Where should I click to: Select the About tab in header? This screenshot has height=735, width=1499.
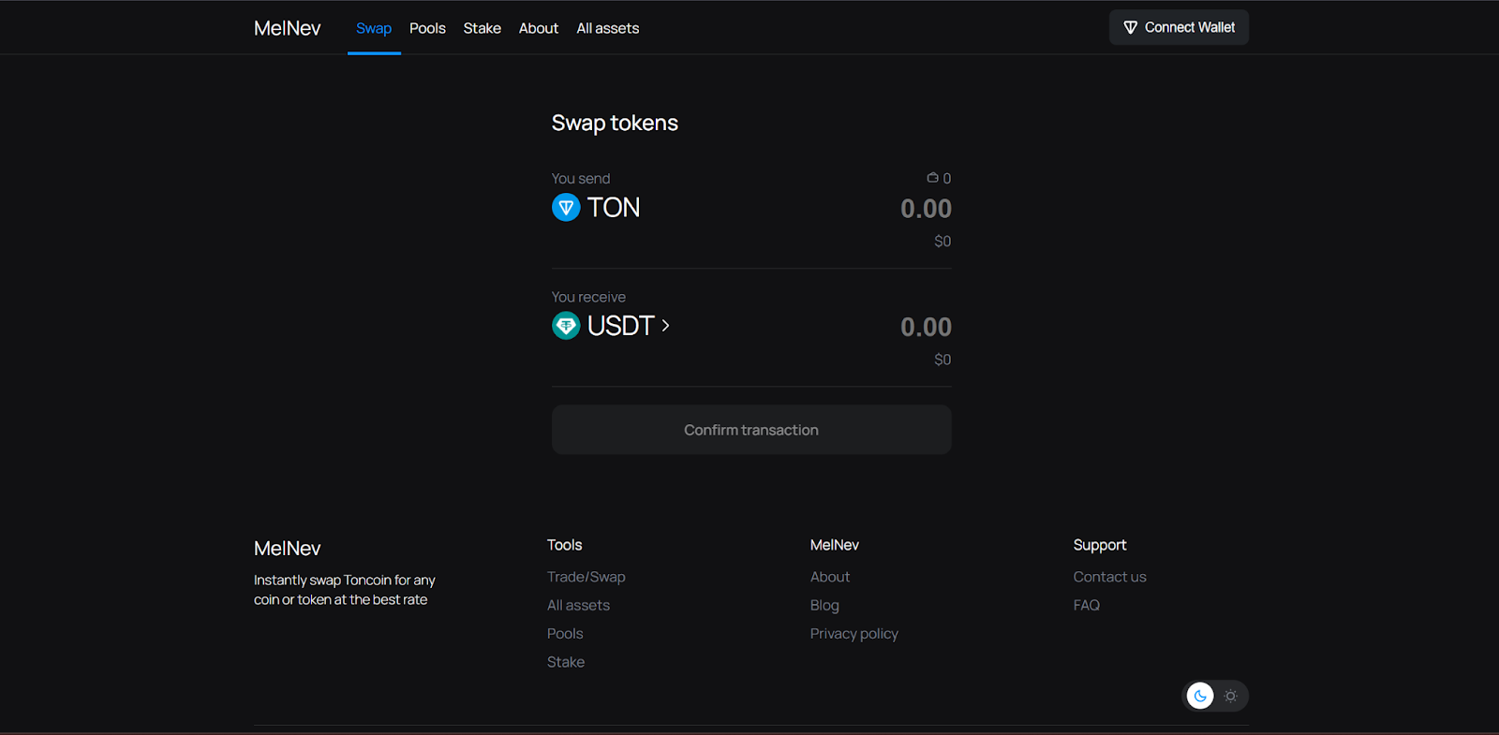(539, 28)
